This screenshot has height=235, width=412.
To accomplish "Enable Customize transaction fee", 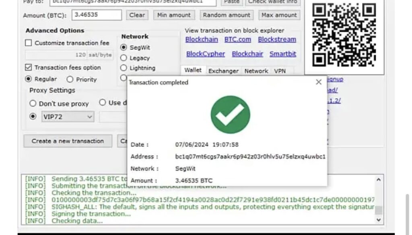I will tap(28, 43).
